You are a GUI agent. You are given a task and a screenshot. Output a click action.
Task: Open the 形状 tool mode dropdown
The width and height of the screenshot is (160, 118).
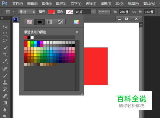(27, 12)
